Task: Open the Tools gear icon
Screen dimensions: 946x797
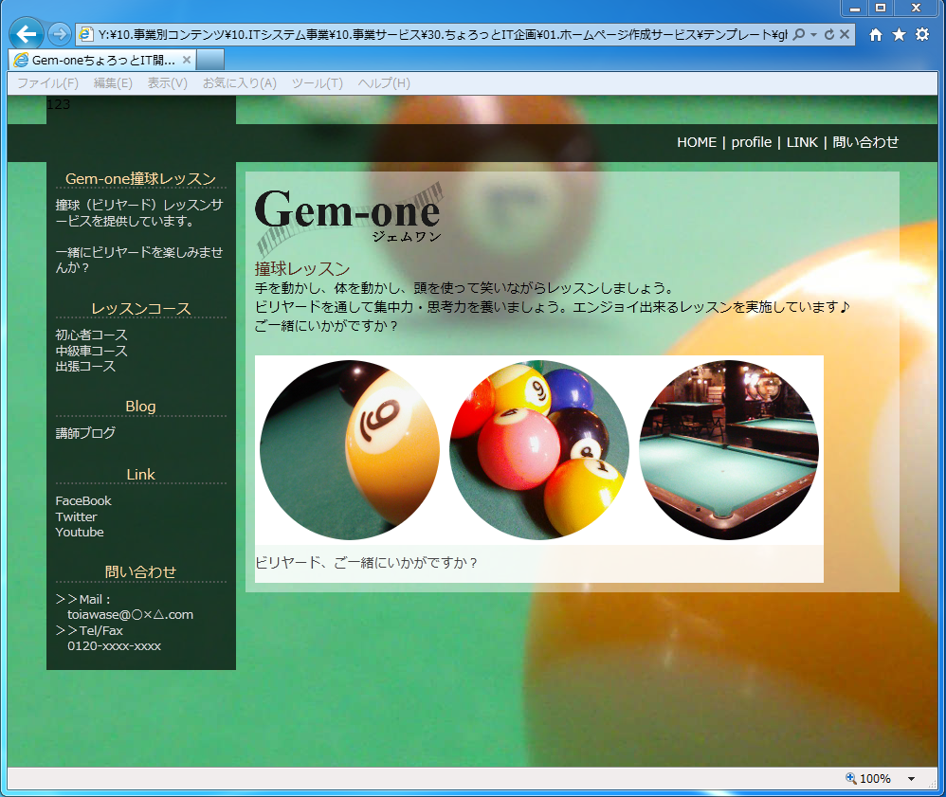Action: click(921, 35)
